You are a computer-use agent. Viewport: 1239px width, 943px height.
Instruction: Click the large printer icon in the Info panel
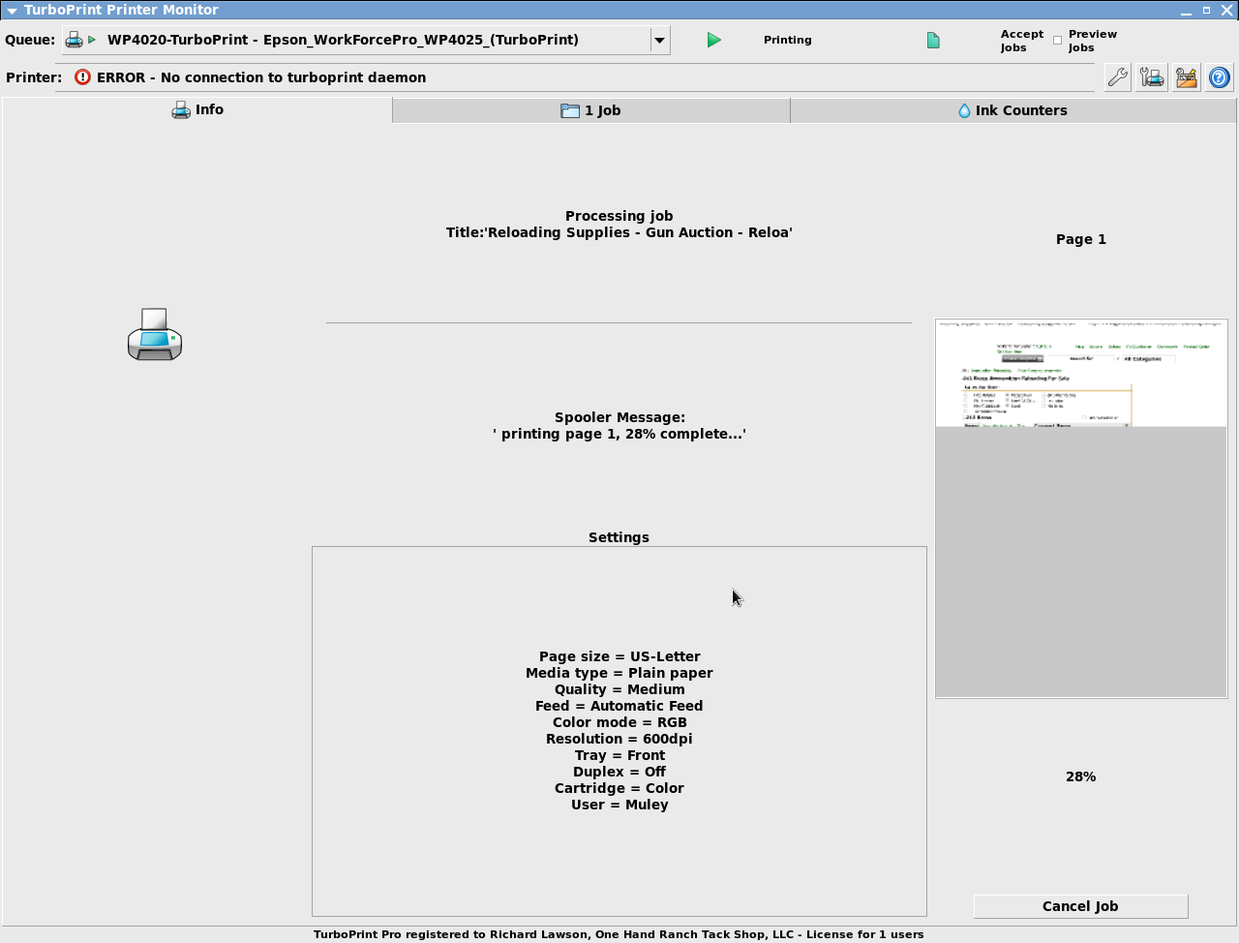(155, 335)
